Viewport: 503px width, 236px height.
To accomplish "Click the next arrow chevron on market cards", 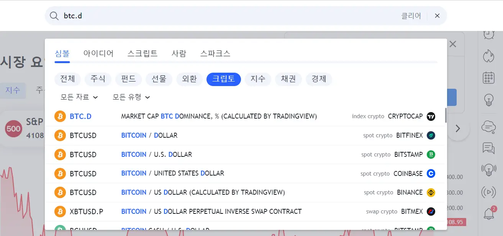I will [x=458, y=129].
